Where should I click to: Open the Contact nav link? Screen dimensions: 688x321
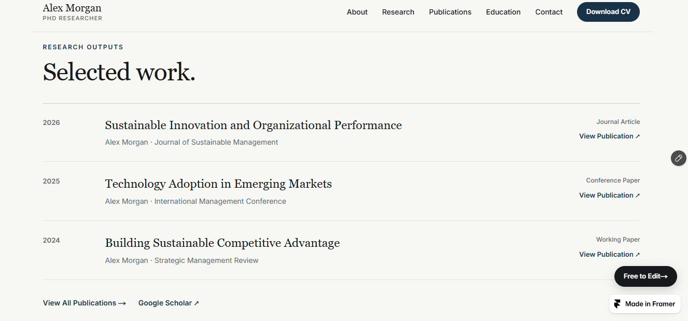pos(549,12)
